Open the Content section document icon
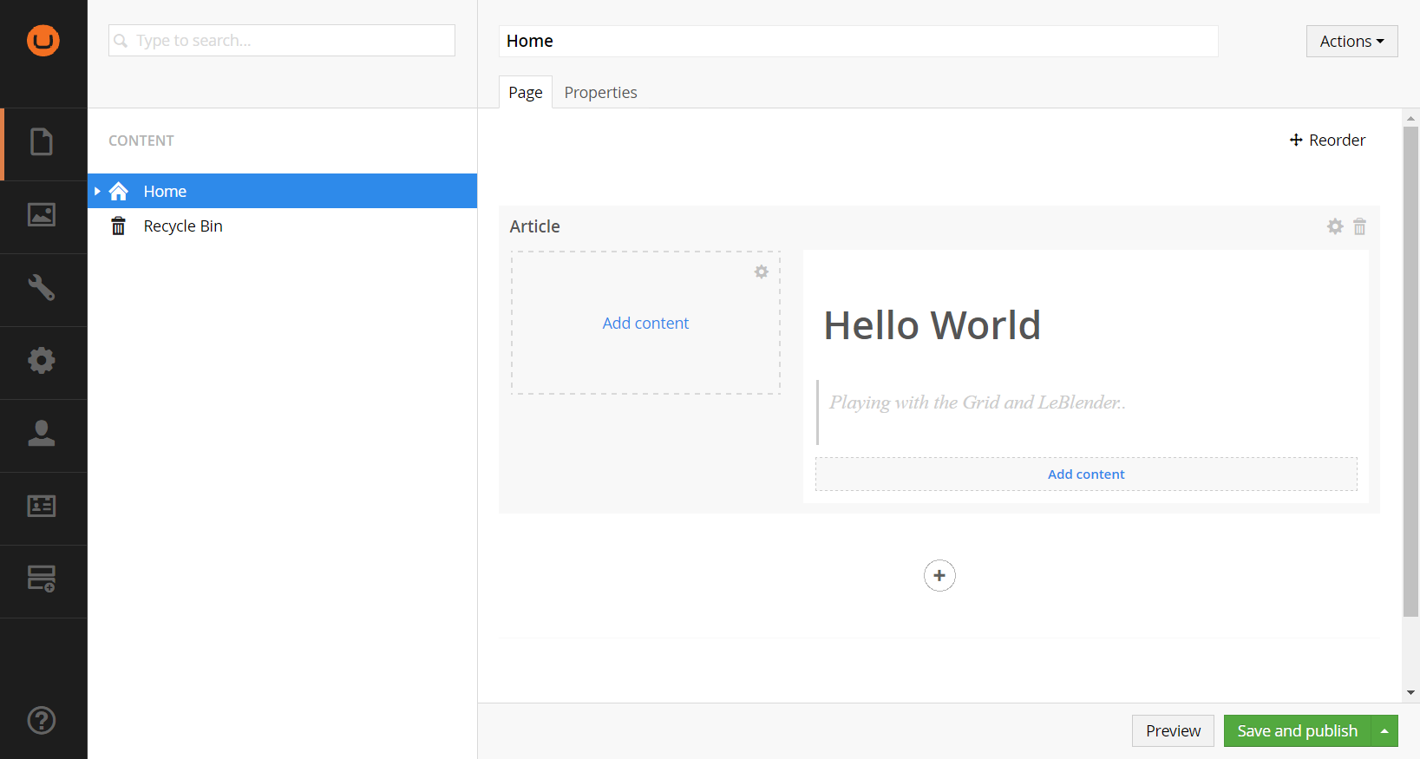 click(x=42, y=141)
